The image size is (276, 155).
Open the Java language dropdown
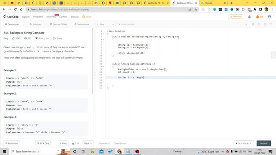point(105,24)
